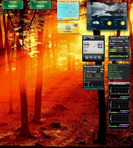This screenshot has width=133, height=148.
Task: Click the translator text input area
Action: pyautogui.click(x=68, y=10)
